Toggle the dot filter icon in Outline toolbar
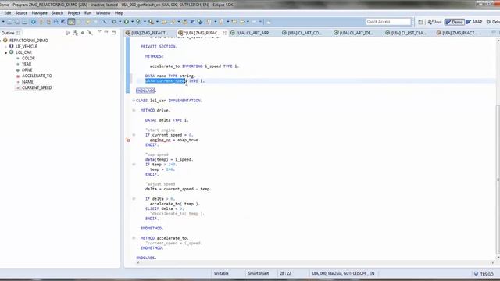Screen dimensions: 500x281 click(83, 33)
